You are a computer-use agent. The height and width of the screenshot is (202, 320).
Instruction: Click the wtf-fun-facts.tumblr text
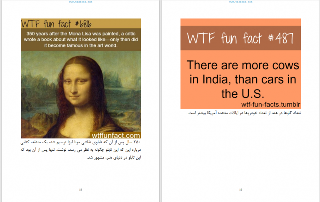(x=270, y=105)
